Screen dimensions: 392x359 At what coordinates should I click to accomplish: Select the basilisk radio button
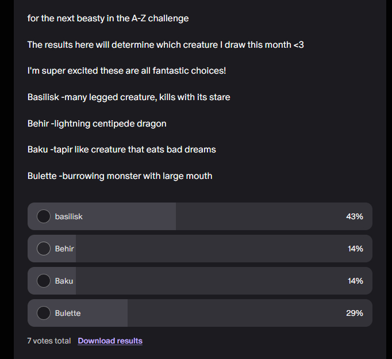pos(44,216)
